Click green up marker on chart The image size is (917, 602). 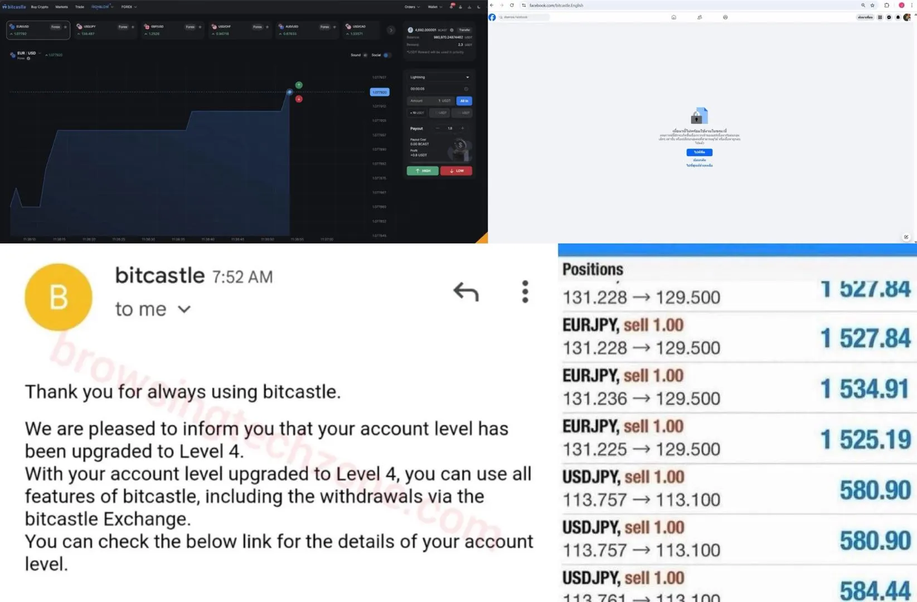coord(299,85)
